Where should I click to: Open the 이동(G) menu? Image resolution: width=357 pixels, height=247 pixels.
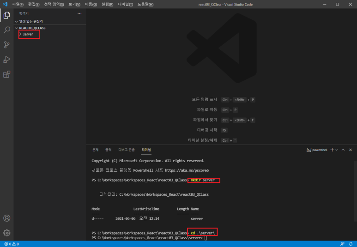91,4
